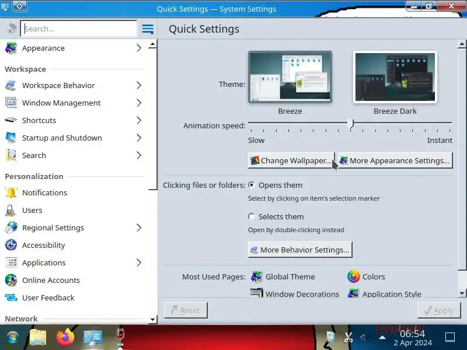Click the home icon beside search box
Image resolution: width=467 pixels, height=350 pixels.
coord(11,29)
